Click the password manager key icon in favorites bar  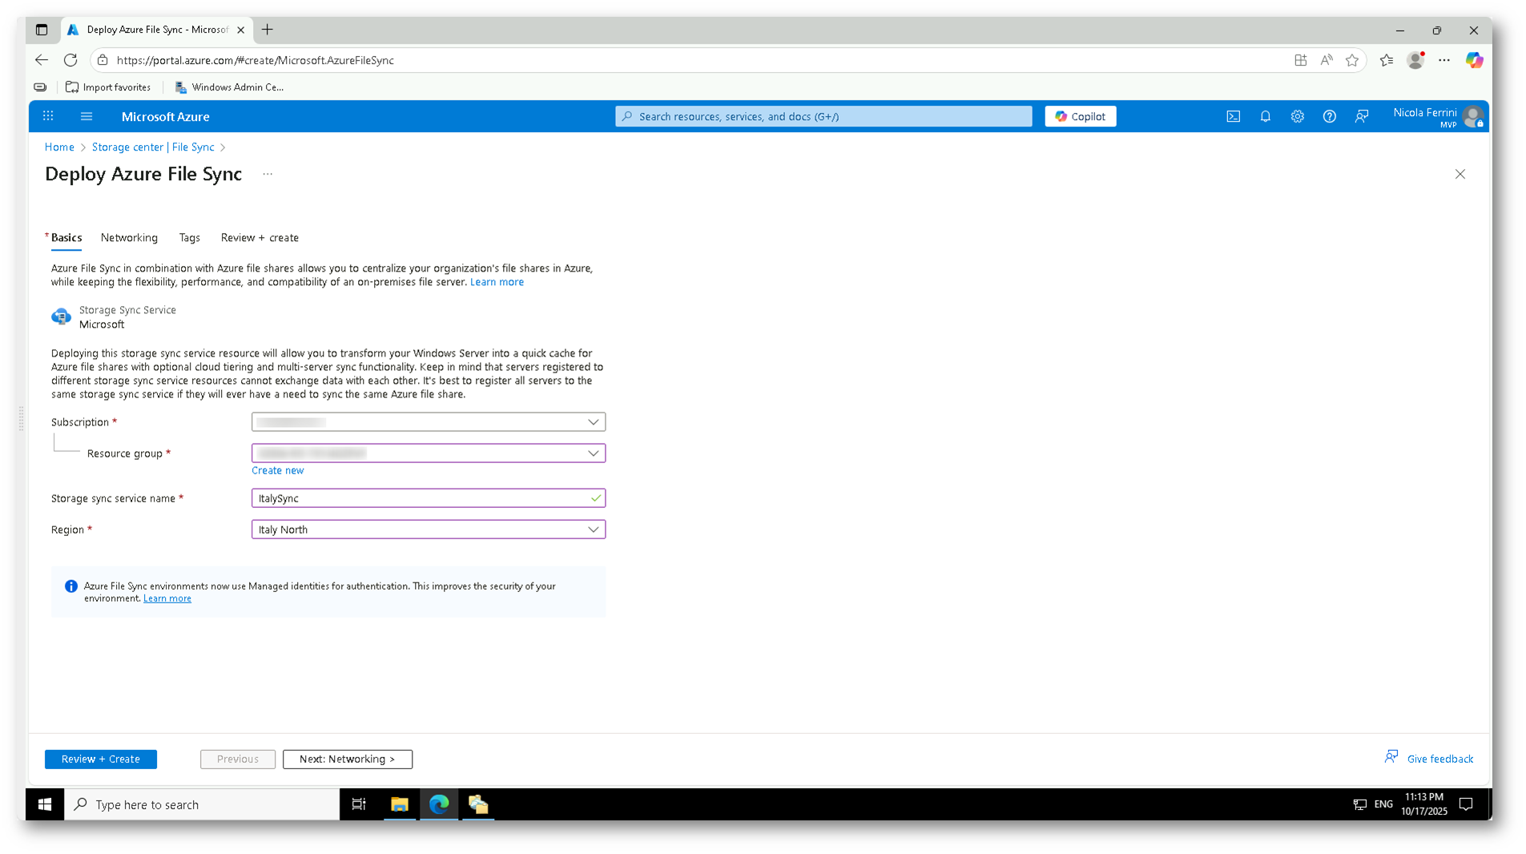40,87
